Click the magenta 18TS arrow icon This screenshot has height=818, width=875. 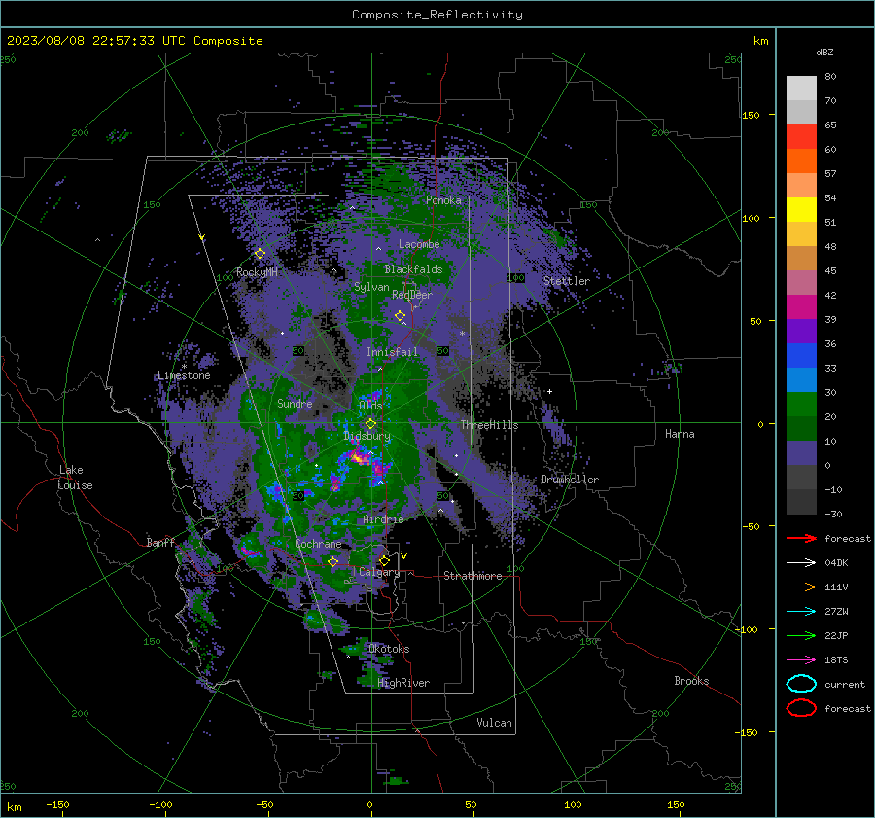(x=801, y=660)
